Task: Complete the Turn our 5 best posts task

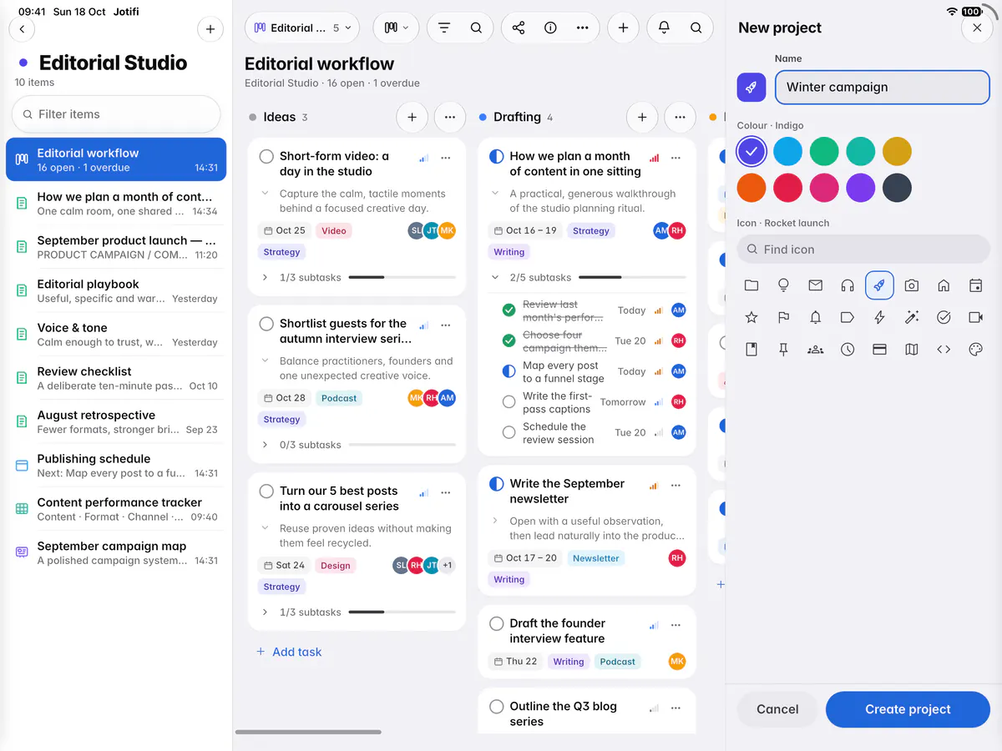Action: point(266,491)
